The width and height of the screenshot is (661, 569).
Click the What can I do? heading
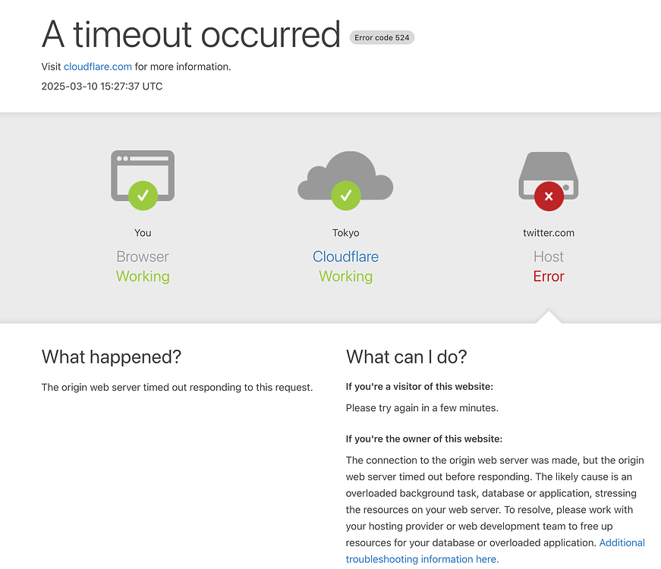click(406, 357)
